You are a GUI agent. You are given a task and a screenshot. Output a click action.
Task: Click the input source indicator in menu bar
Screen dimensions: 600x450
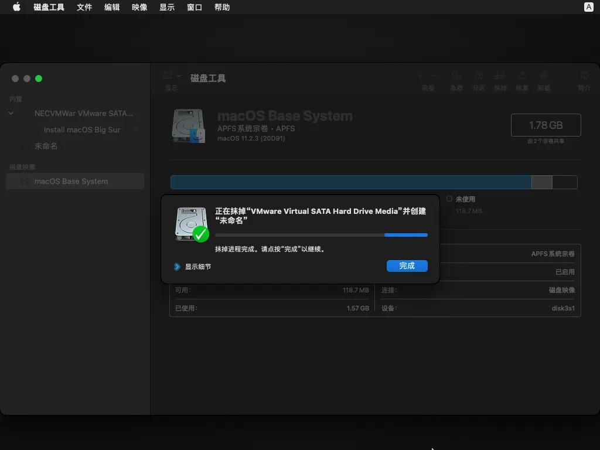point(589,7)
